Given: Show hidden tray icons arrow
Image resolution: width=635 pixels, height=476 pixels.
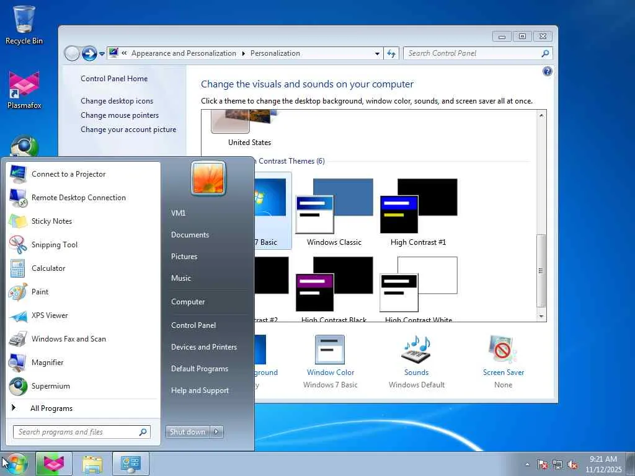Looking at the screenshot, I should [x=527, y=465].
